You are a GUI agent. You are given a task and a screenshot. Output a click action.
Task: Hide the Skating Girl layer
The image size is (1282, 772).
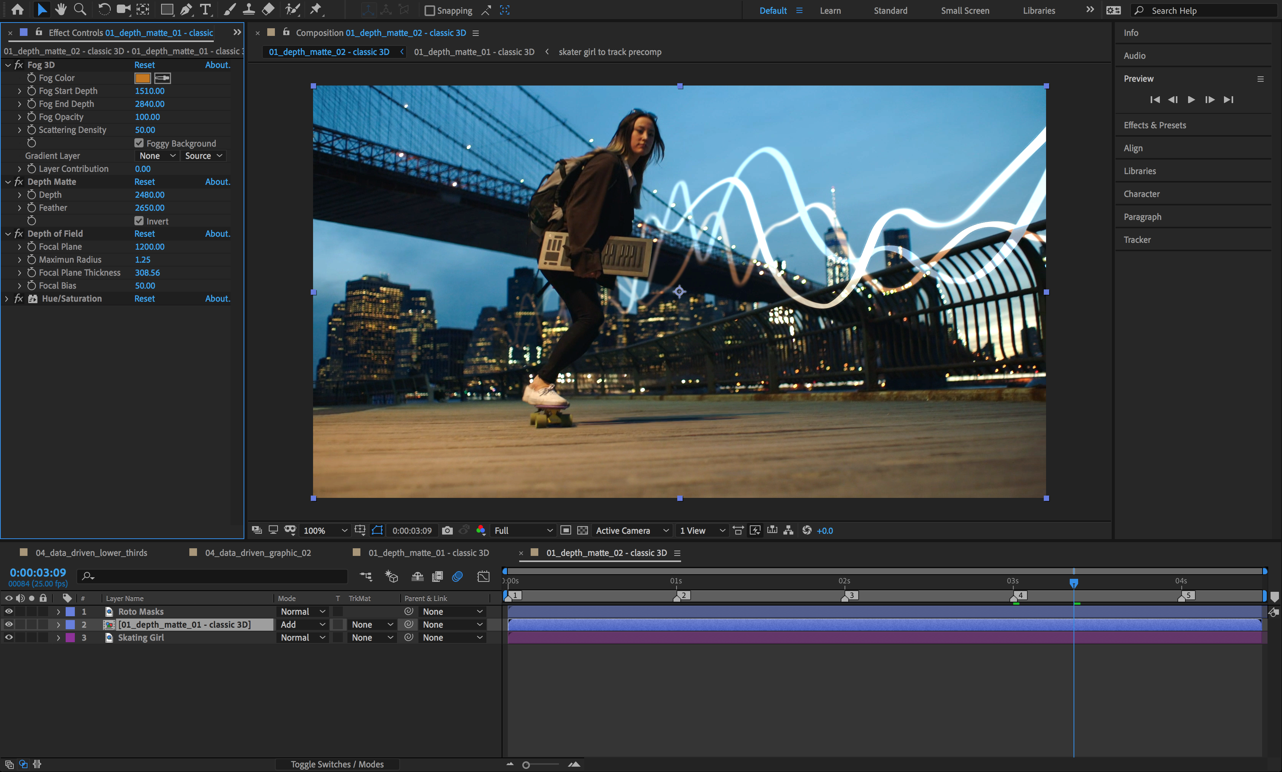click(x=8, y=637)
